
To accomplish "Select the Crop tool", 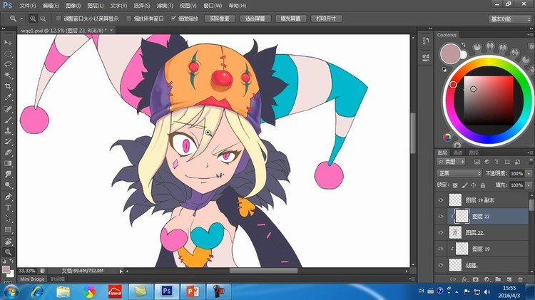I will point(8,86).
